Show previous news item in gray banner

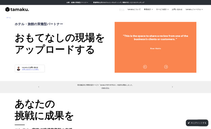(x=39, y=87)
